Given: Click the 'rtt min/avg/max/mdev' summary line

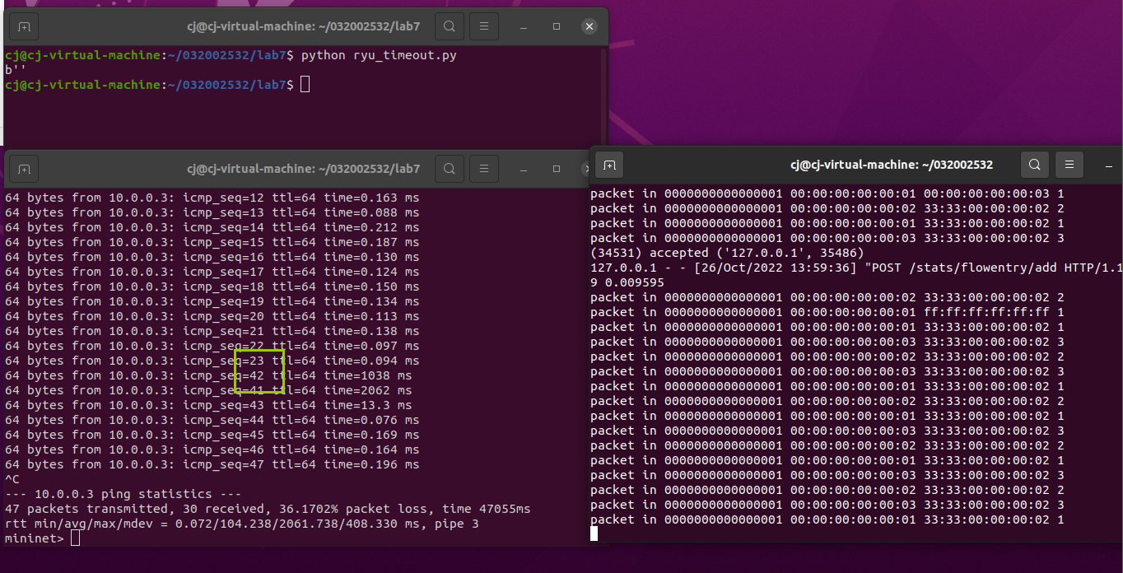Looking at the screenshot, I should pos(242,524).
